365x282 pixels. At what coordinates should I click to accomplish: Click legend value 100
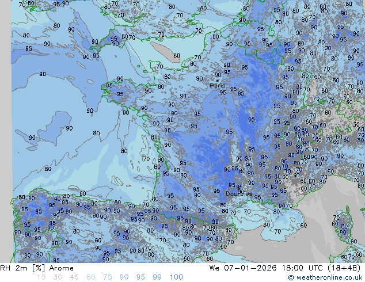tap(176, 277)
